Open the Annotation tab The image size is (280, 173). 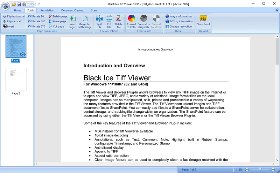coord(47,10)
